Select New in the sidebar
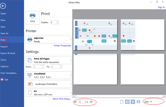166x107 pixels. point(3,20)
